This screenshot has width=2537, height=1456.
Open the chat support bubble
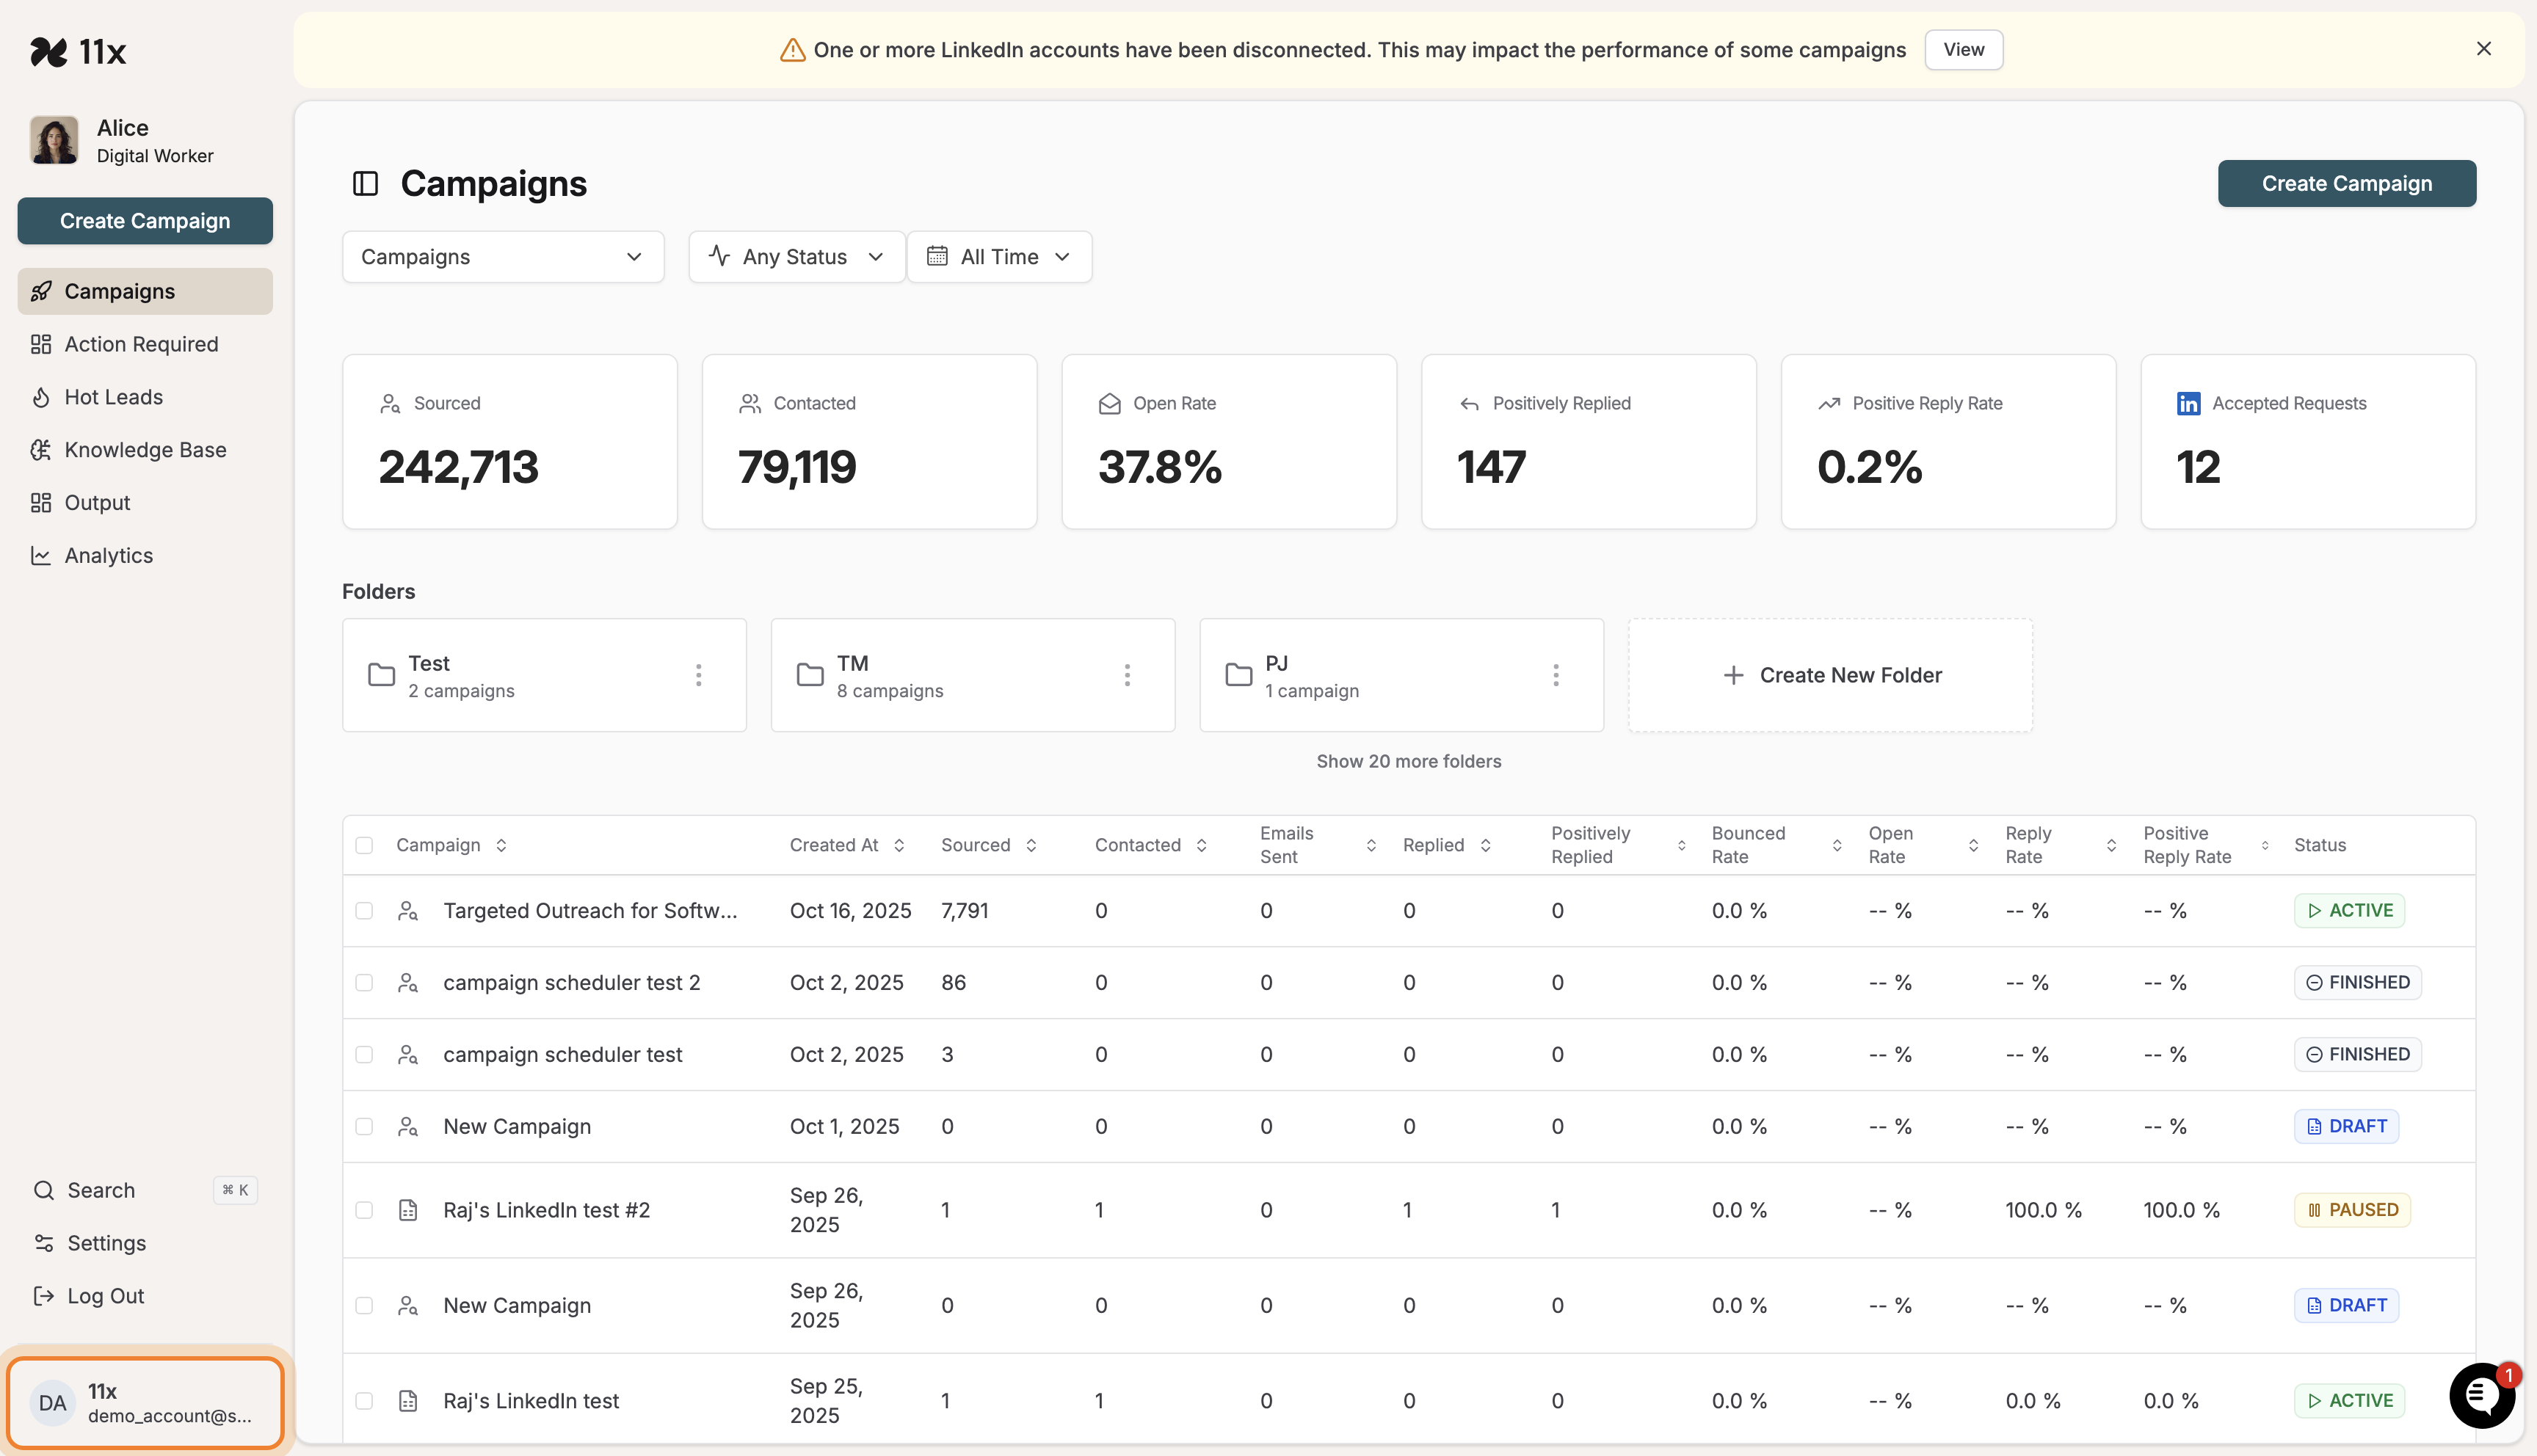click(2481, 1396)
